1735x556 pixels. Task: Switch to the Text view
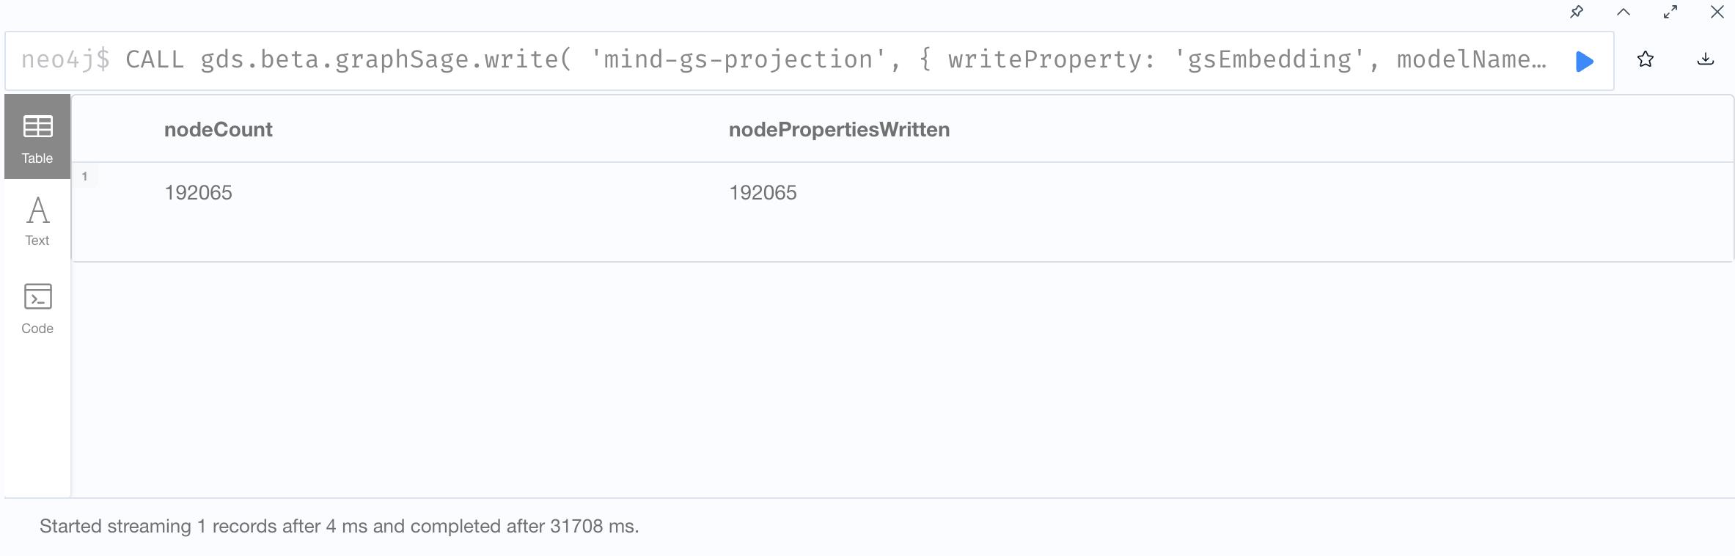point(37,220)
